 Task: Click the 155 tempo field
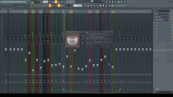45,2
